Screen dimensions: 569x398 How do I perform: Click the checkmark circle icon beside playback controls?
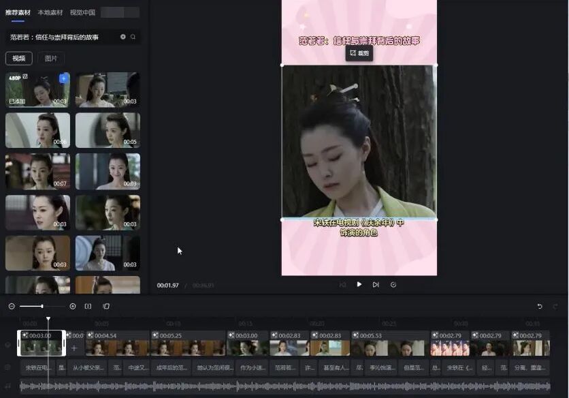coord(393,284)
